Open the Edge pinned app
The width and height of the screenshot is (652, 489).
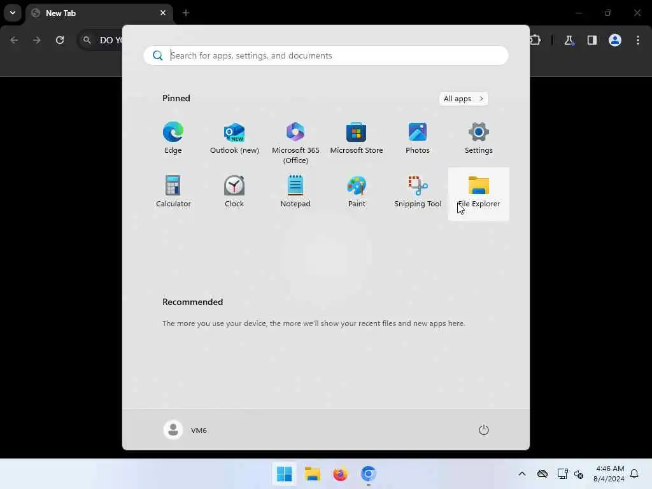click(x=173, y=138)
